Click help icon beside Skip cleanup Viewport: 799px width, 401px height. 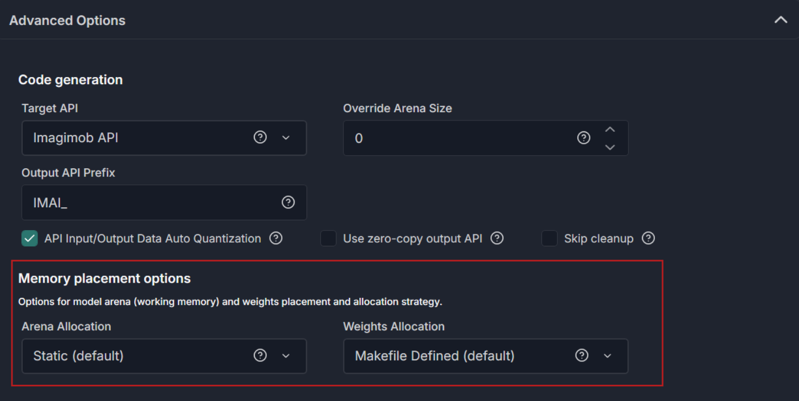click(648, 238)
